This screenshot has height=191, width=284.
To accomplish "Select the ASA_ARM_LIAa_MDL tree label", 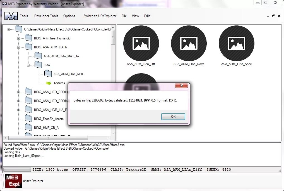I will [x=68, y=74].
